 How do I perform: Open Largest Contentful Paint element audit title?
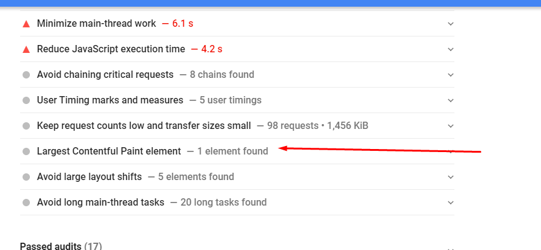pos(109,151)
